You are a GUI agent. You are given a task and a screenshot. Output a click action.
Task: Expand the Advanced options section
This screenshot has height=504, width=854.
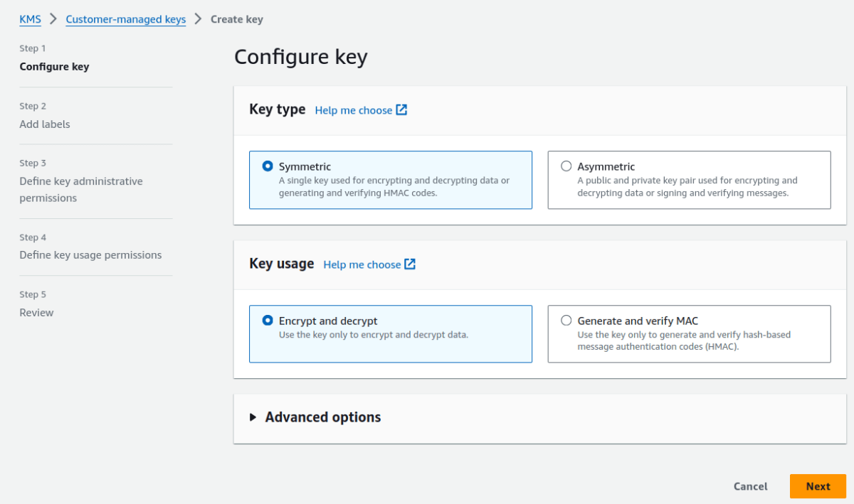322,417
